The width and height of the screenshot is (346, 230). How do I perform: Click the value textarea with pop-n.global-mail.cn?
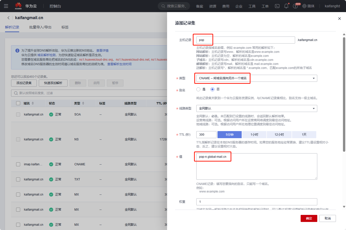257,166
